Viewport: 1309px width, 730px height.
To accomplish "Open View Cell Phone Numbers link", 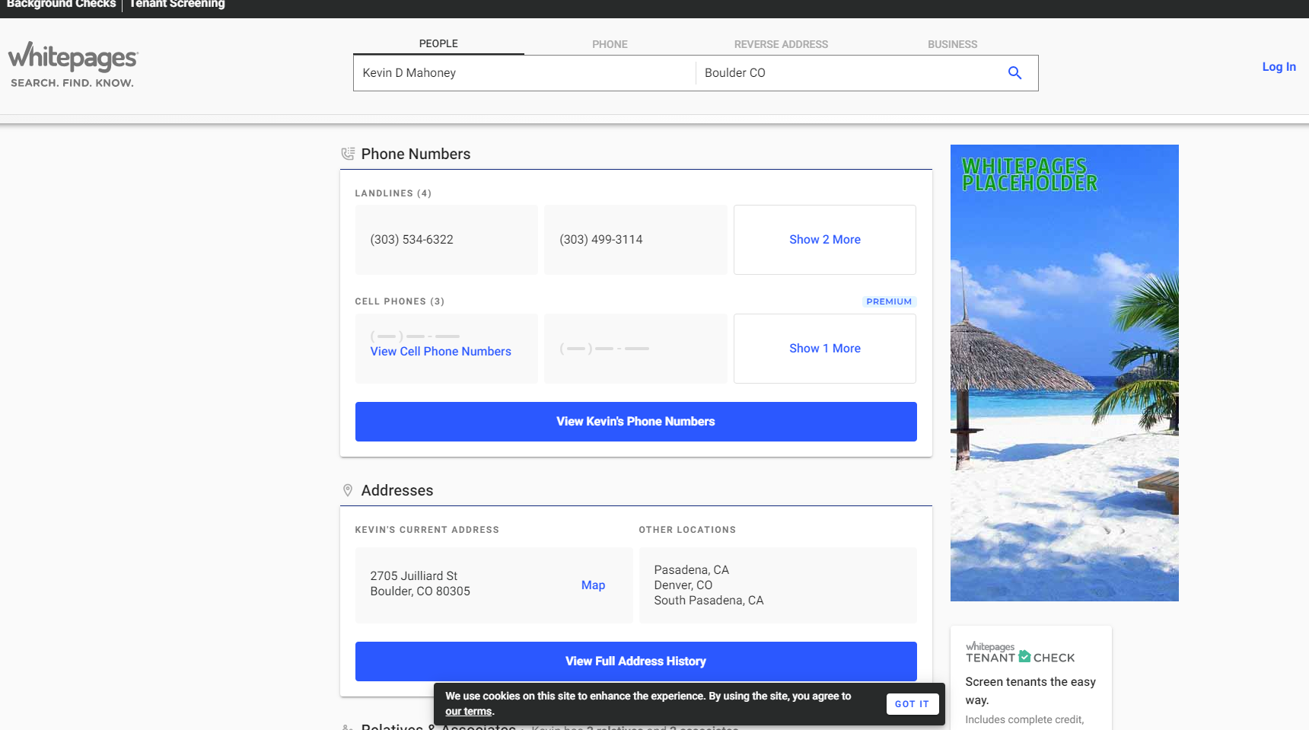I will (x=441, y=352).
